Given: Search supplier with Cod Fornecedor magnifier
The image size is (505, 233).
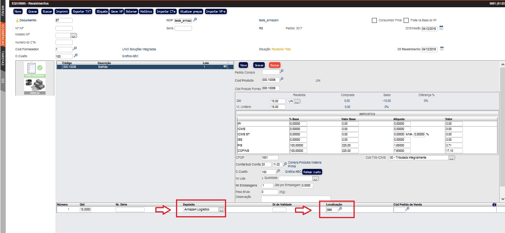Looking at the screenshot, I should pyautogui.click(x=75, y=49).
